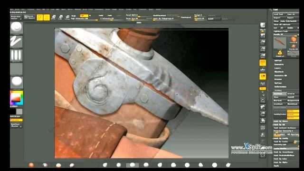Select the Scale transform mode in top shelf
The image size is (304, 171).
(x=60, y=17)
